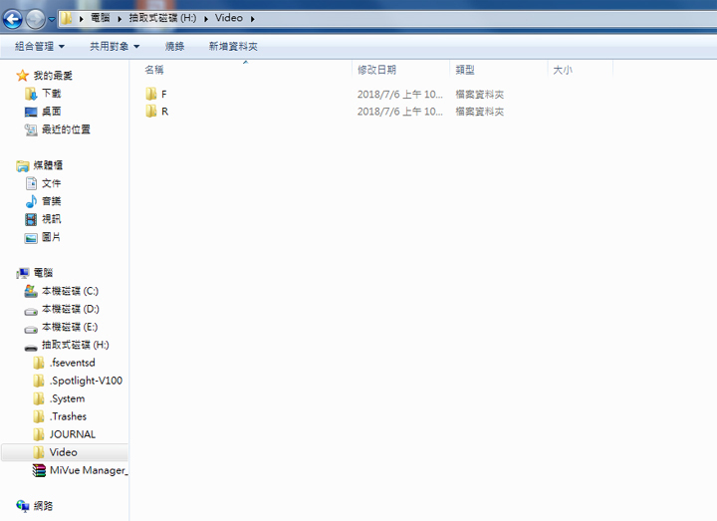The width and height of the screenshot is (717, 521).
Task: Open the 共用對象 dropdown menu
Action: click(x=115, y=46)
